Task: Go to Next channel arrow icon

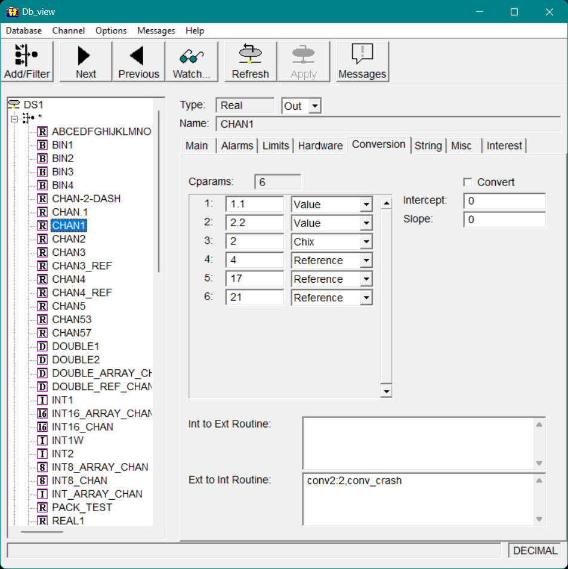Action: (85, 55)
